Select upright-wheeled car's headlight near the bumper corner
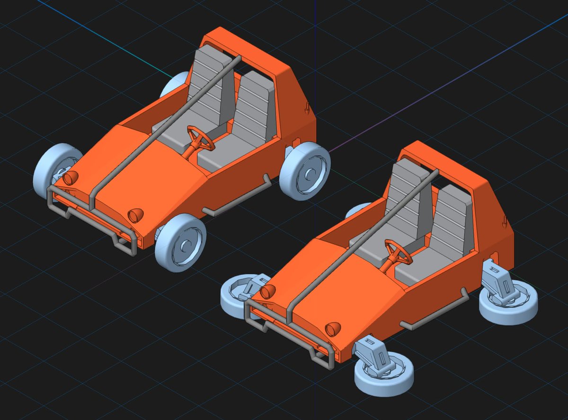Viewport: 568px width, 420px height. [x=71, y=177]
